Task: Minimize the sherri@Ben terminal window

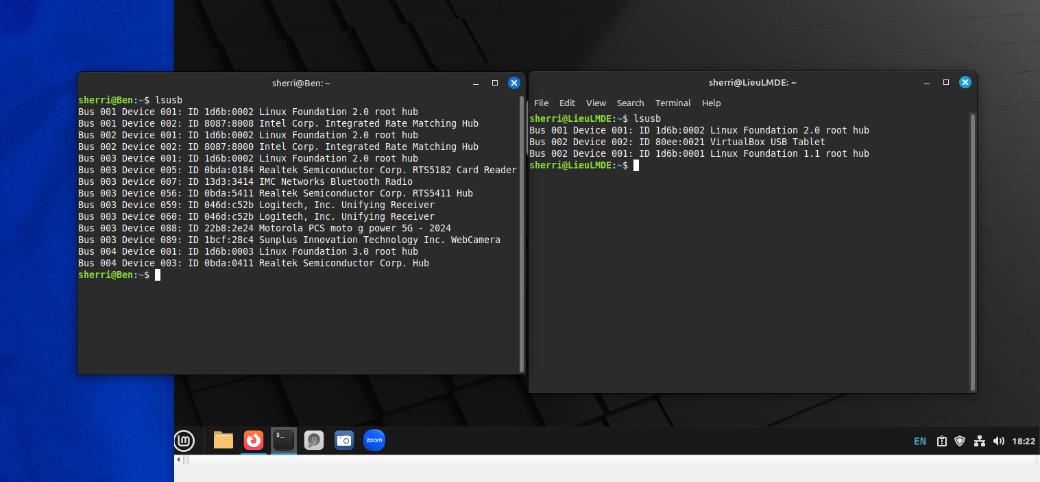Action: pos(476,83)
